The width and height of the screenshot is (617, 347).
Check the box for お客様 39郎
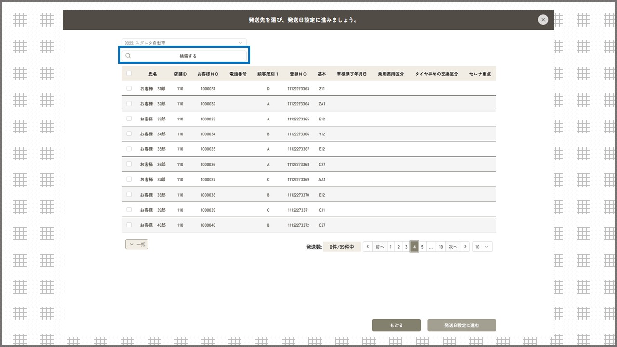click(x=129, y=210)
